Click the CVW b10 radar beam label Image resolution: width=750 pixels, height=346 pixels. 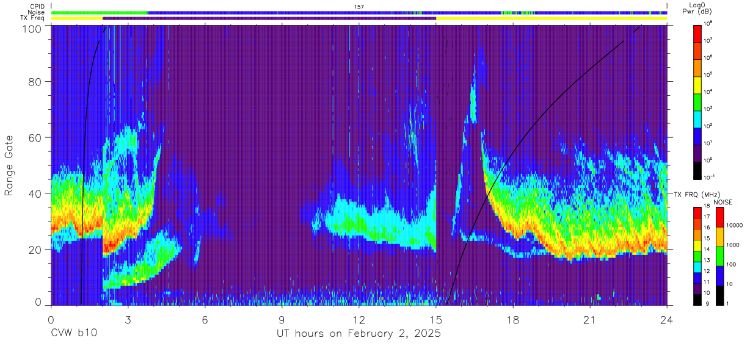tap(74, 334)
